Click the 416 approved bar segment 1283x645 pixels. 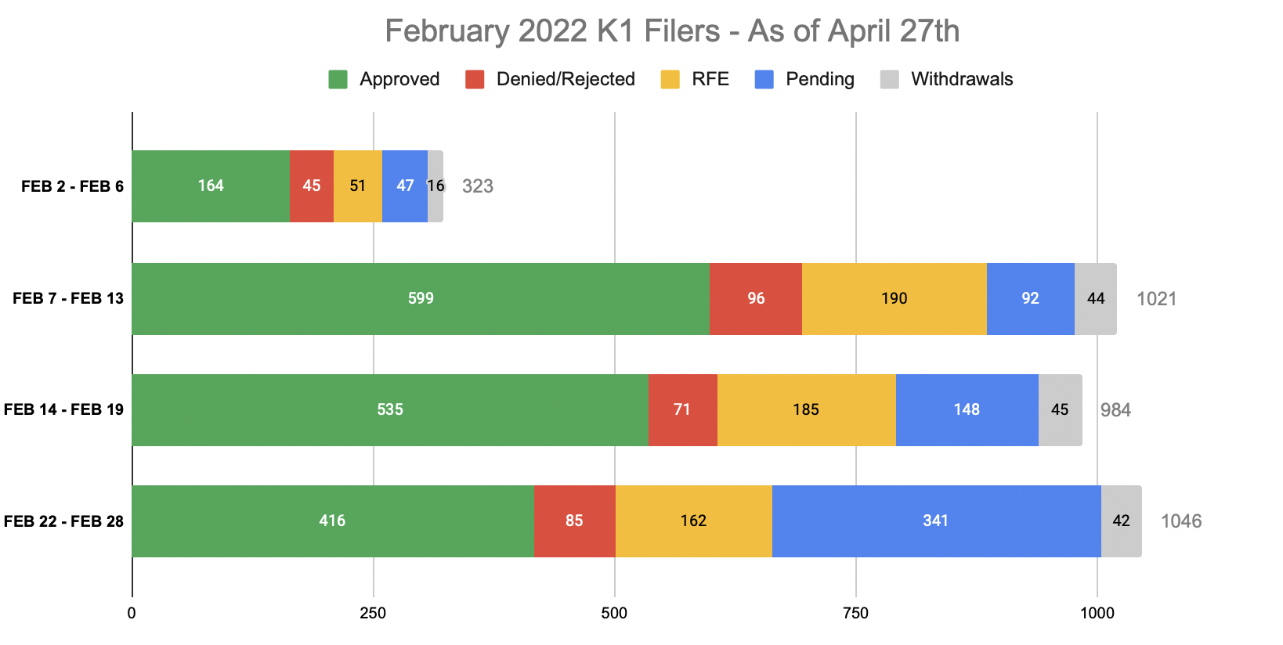click(333, 521)
